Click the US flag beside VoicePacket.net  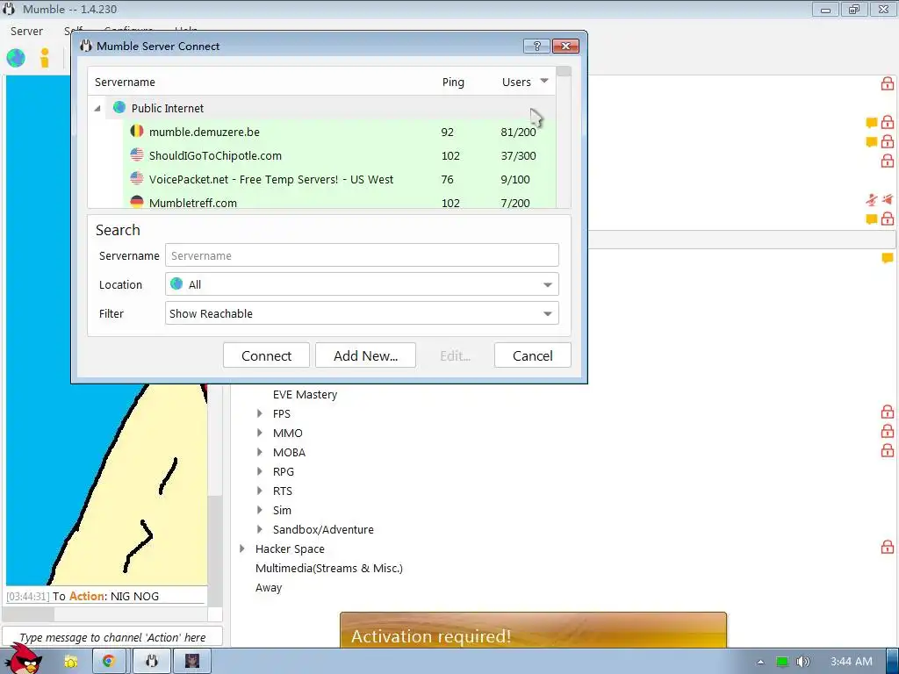tap(136, 178)
